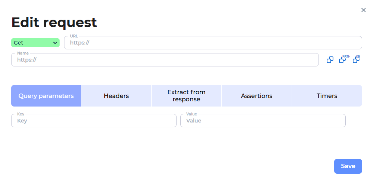Open the Headers tab
This screenshot has width=374, height=183.
point(116,96)
